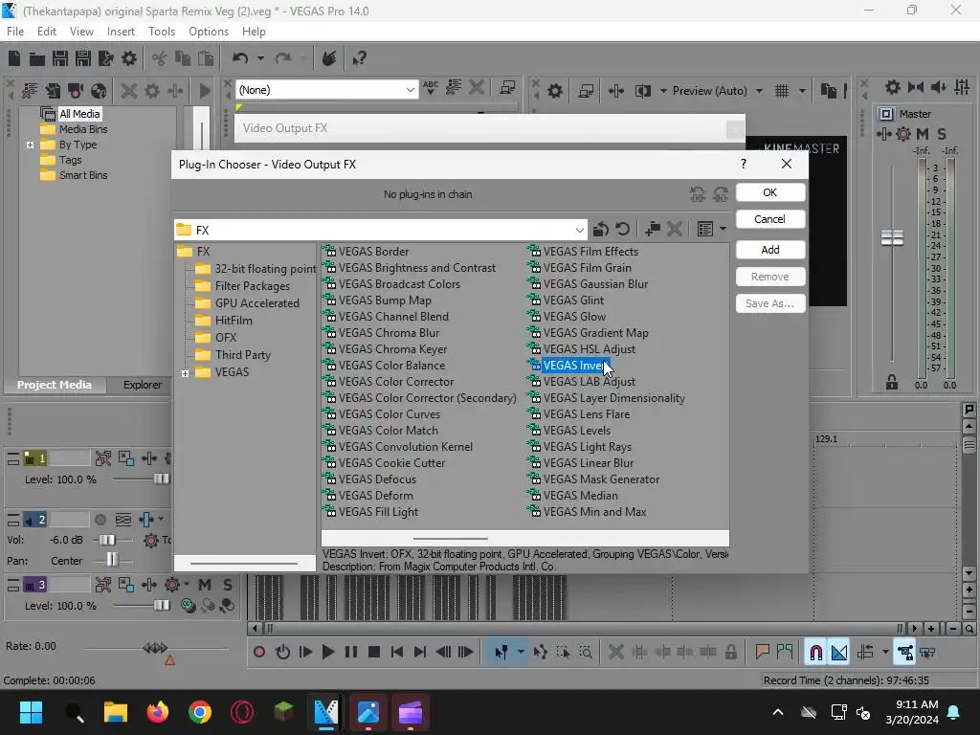Click the Delete X icon in chooser toolbar
Image resolution: width=980 pixels, height=735 pixels.
[675, 230]
